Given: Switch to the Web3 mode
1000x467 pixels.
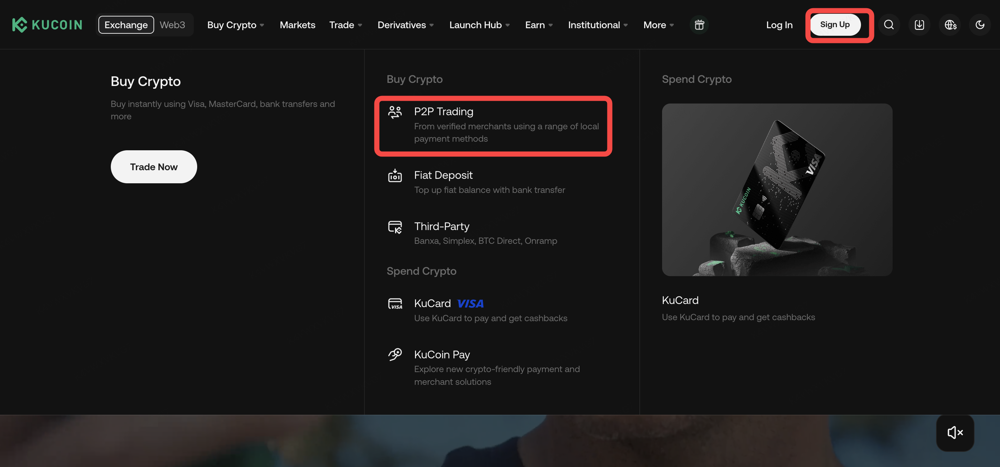Looking at the screenshot, I should (x=172, y=24).
